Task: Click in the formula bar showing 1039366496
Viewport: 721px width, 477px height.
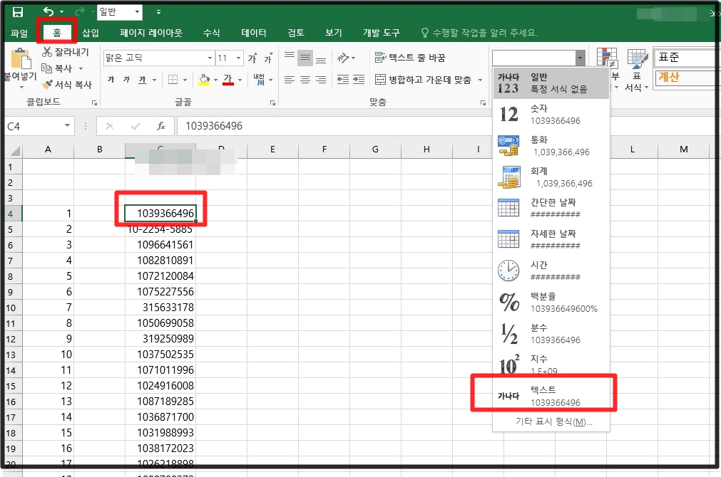Action: coord(333,126)
